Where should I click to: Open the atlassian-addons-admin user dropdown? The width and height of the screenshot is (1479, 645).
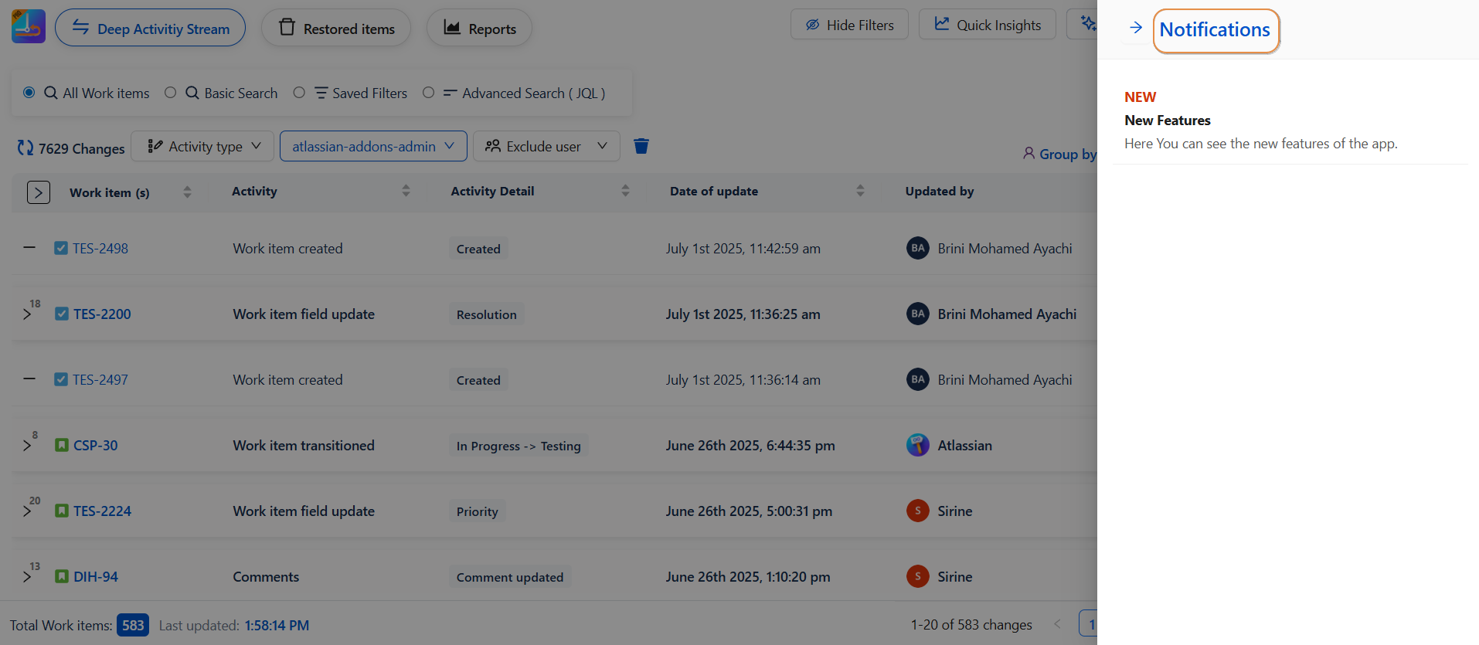373,146
